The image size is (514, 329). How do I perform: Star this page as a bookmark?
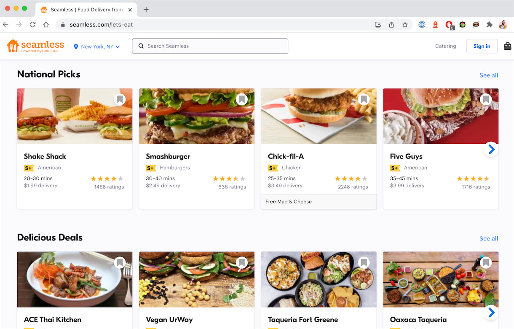click(x=405, y=24)
